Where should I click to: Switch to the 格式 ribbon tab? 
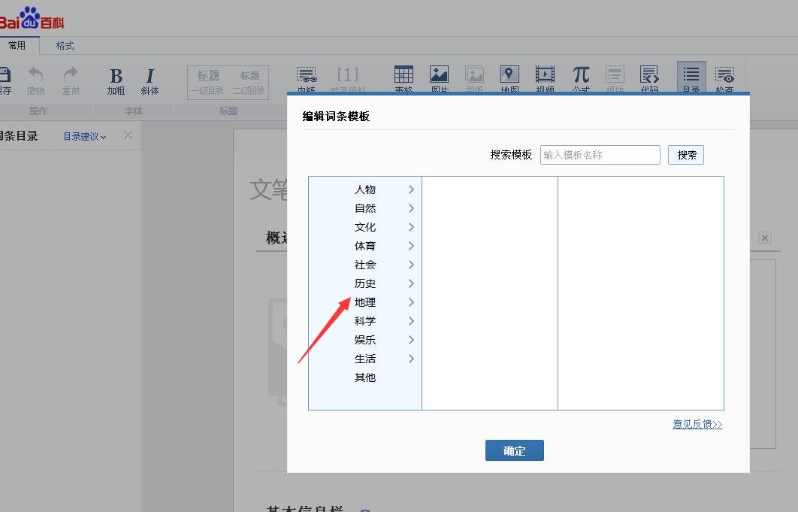click(64, 45)
